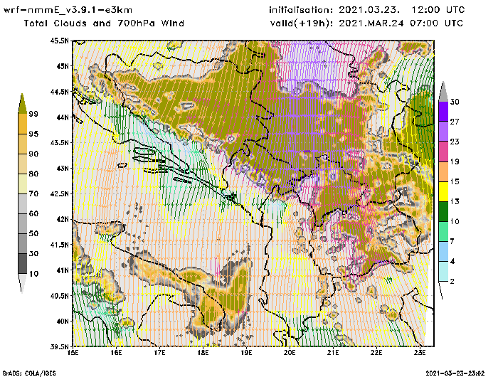Viewport: 498px width, 377px height.
Task: Click the '43N' latitude axis label
Action: pos(63,168)
